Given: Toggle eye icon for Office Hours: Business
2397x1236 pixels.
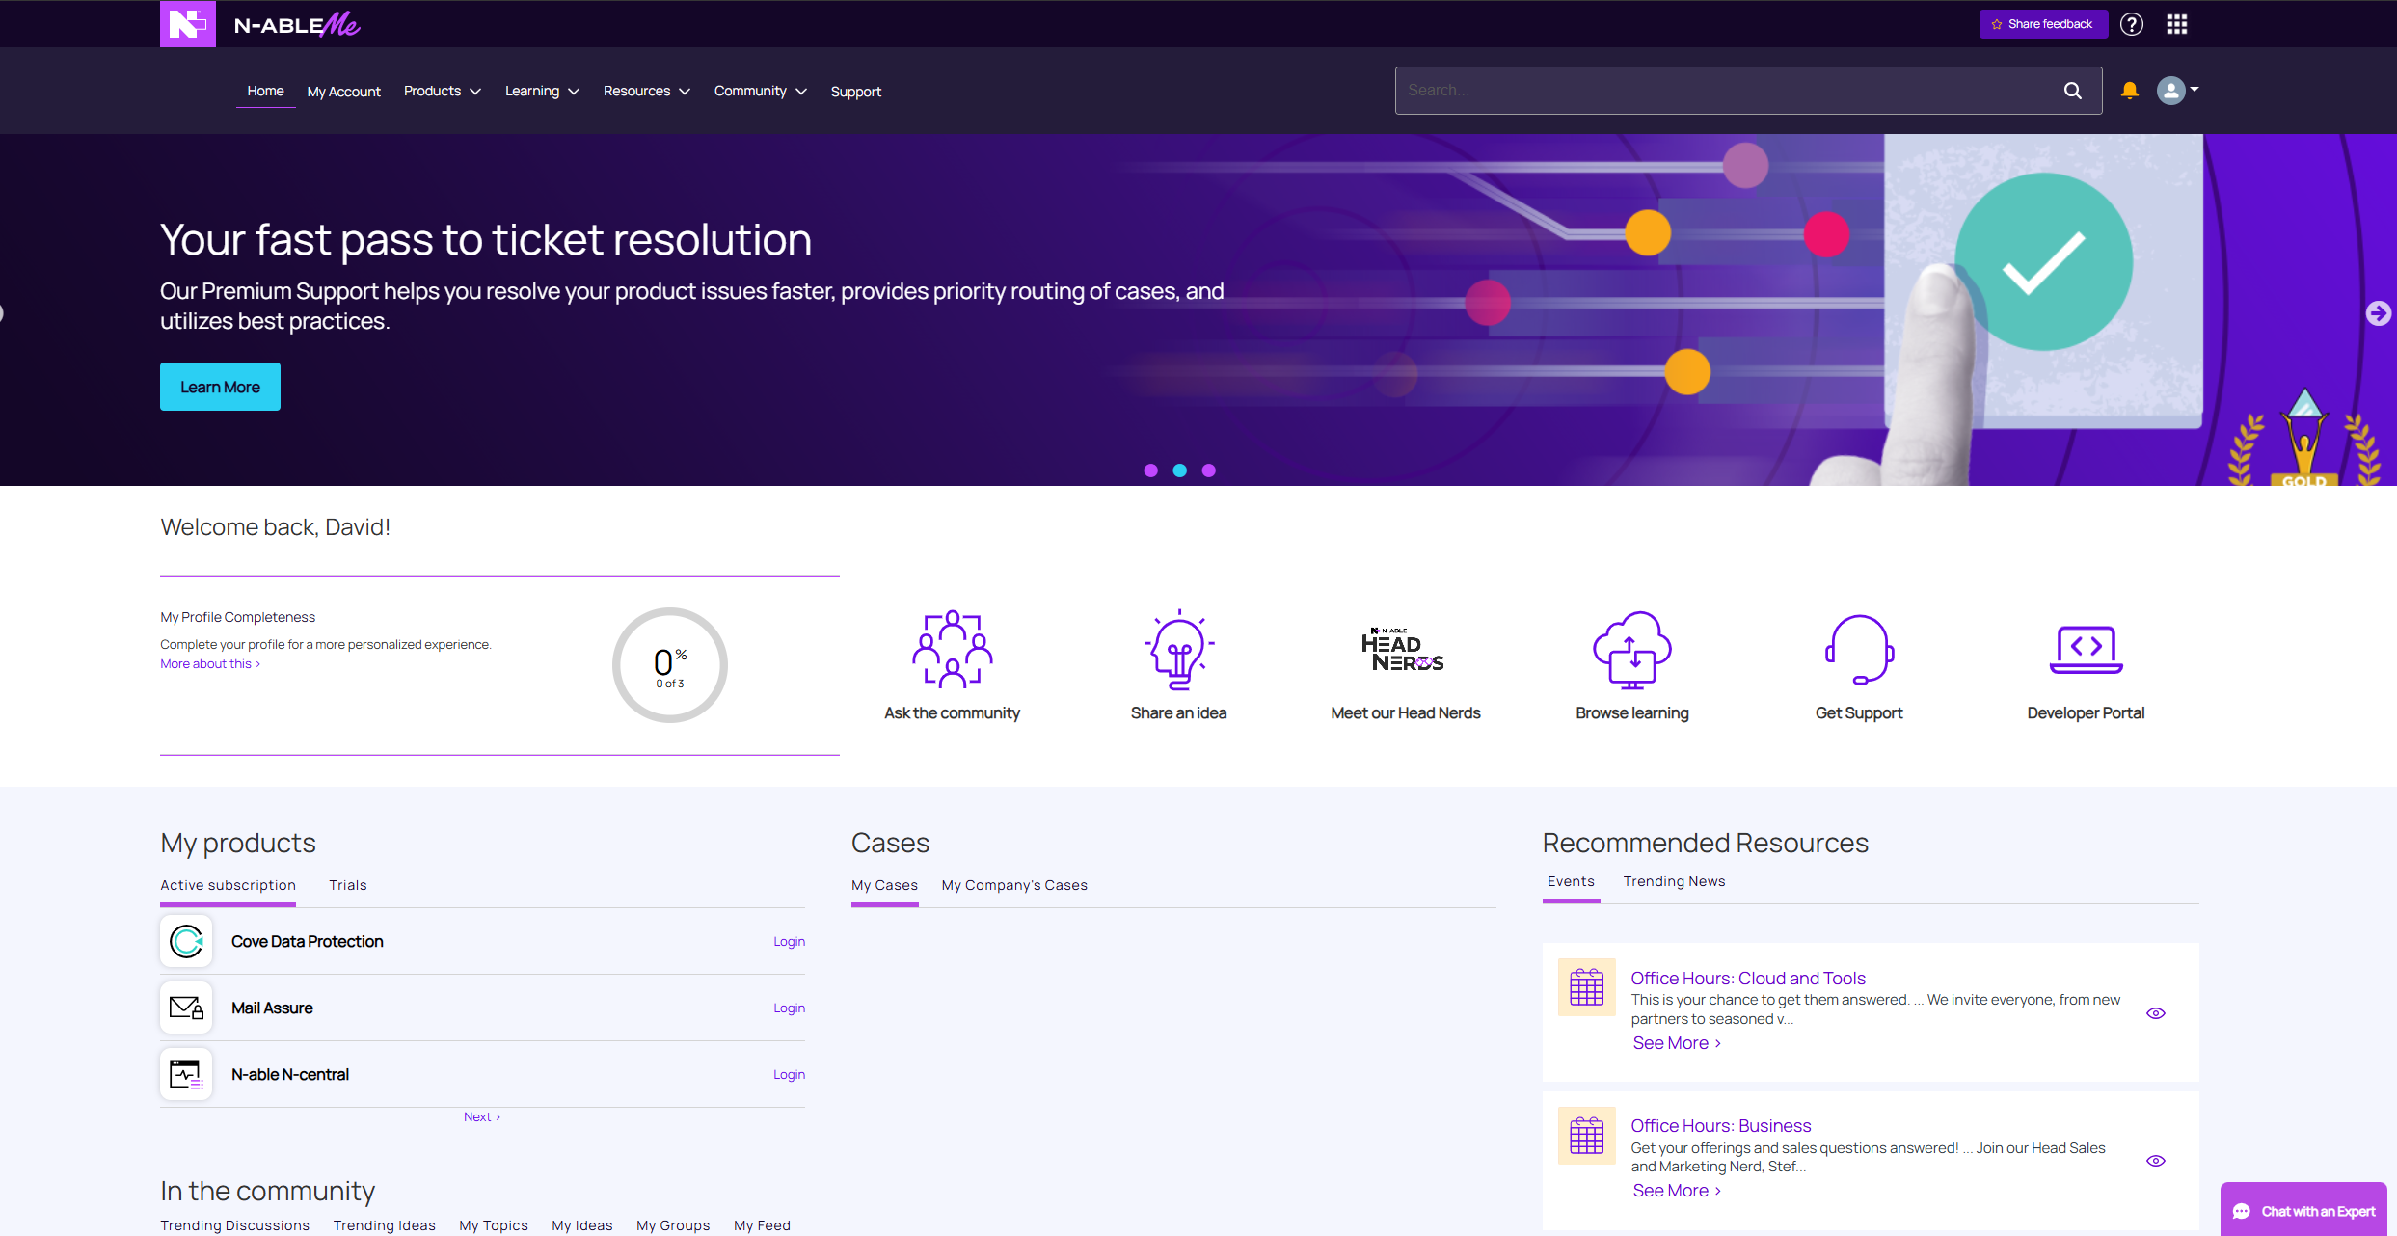Looking at the screenshot, I should coord(2156,1161).
